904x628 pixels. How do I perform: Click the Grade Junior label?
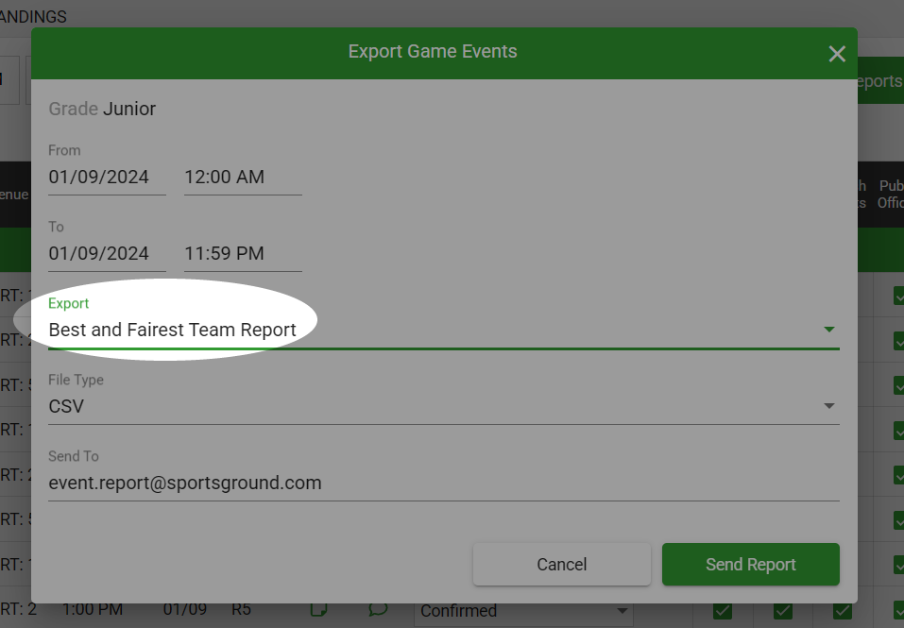click(x=102, y=109)
